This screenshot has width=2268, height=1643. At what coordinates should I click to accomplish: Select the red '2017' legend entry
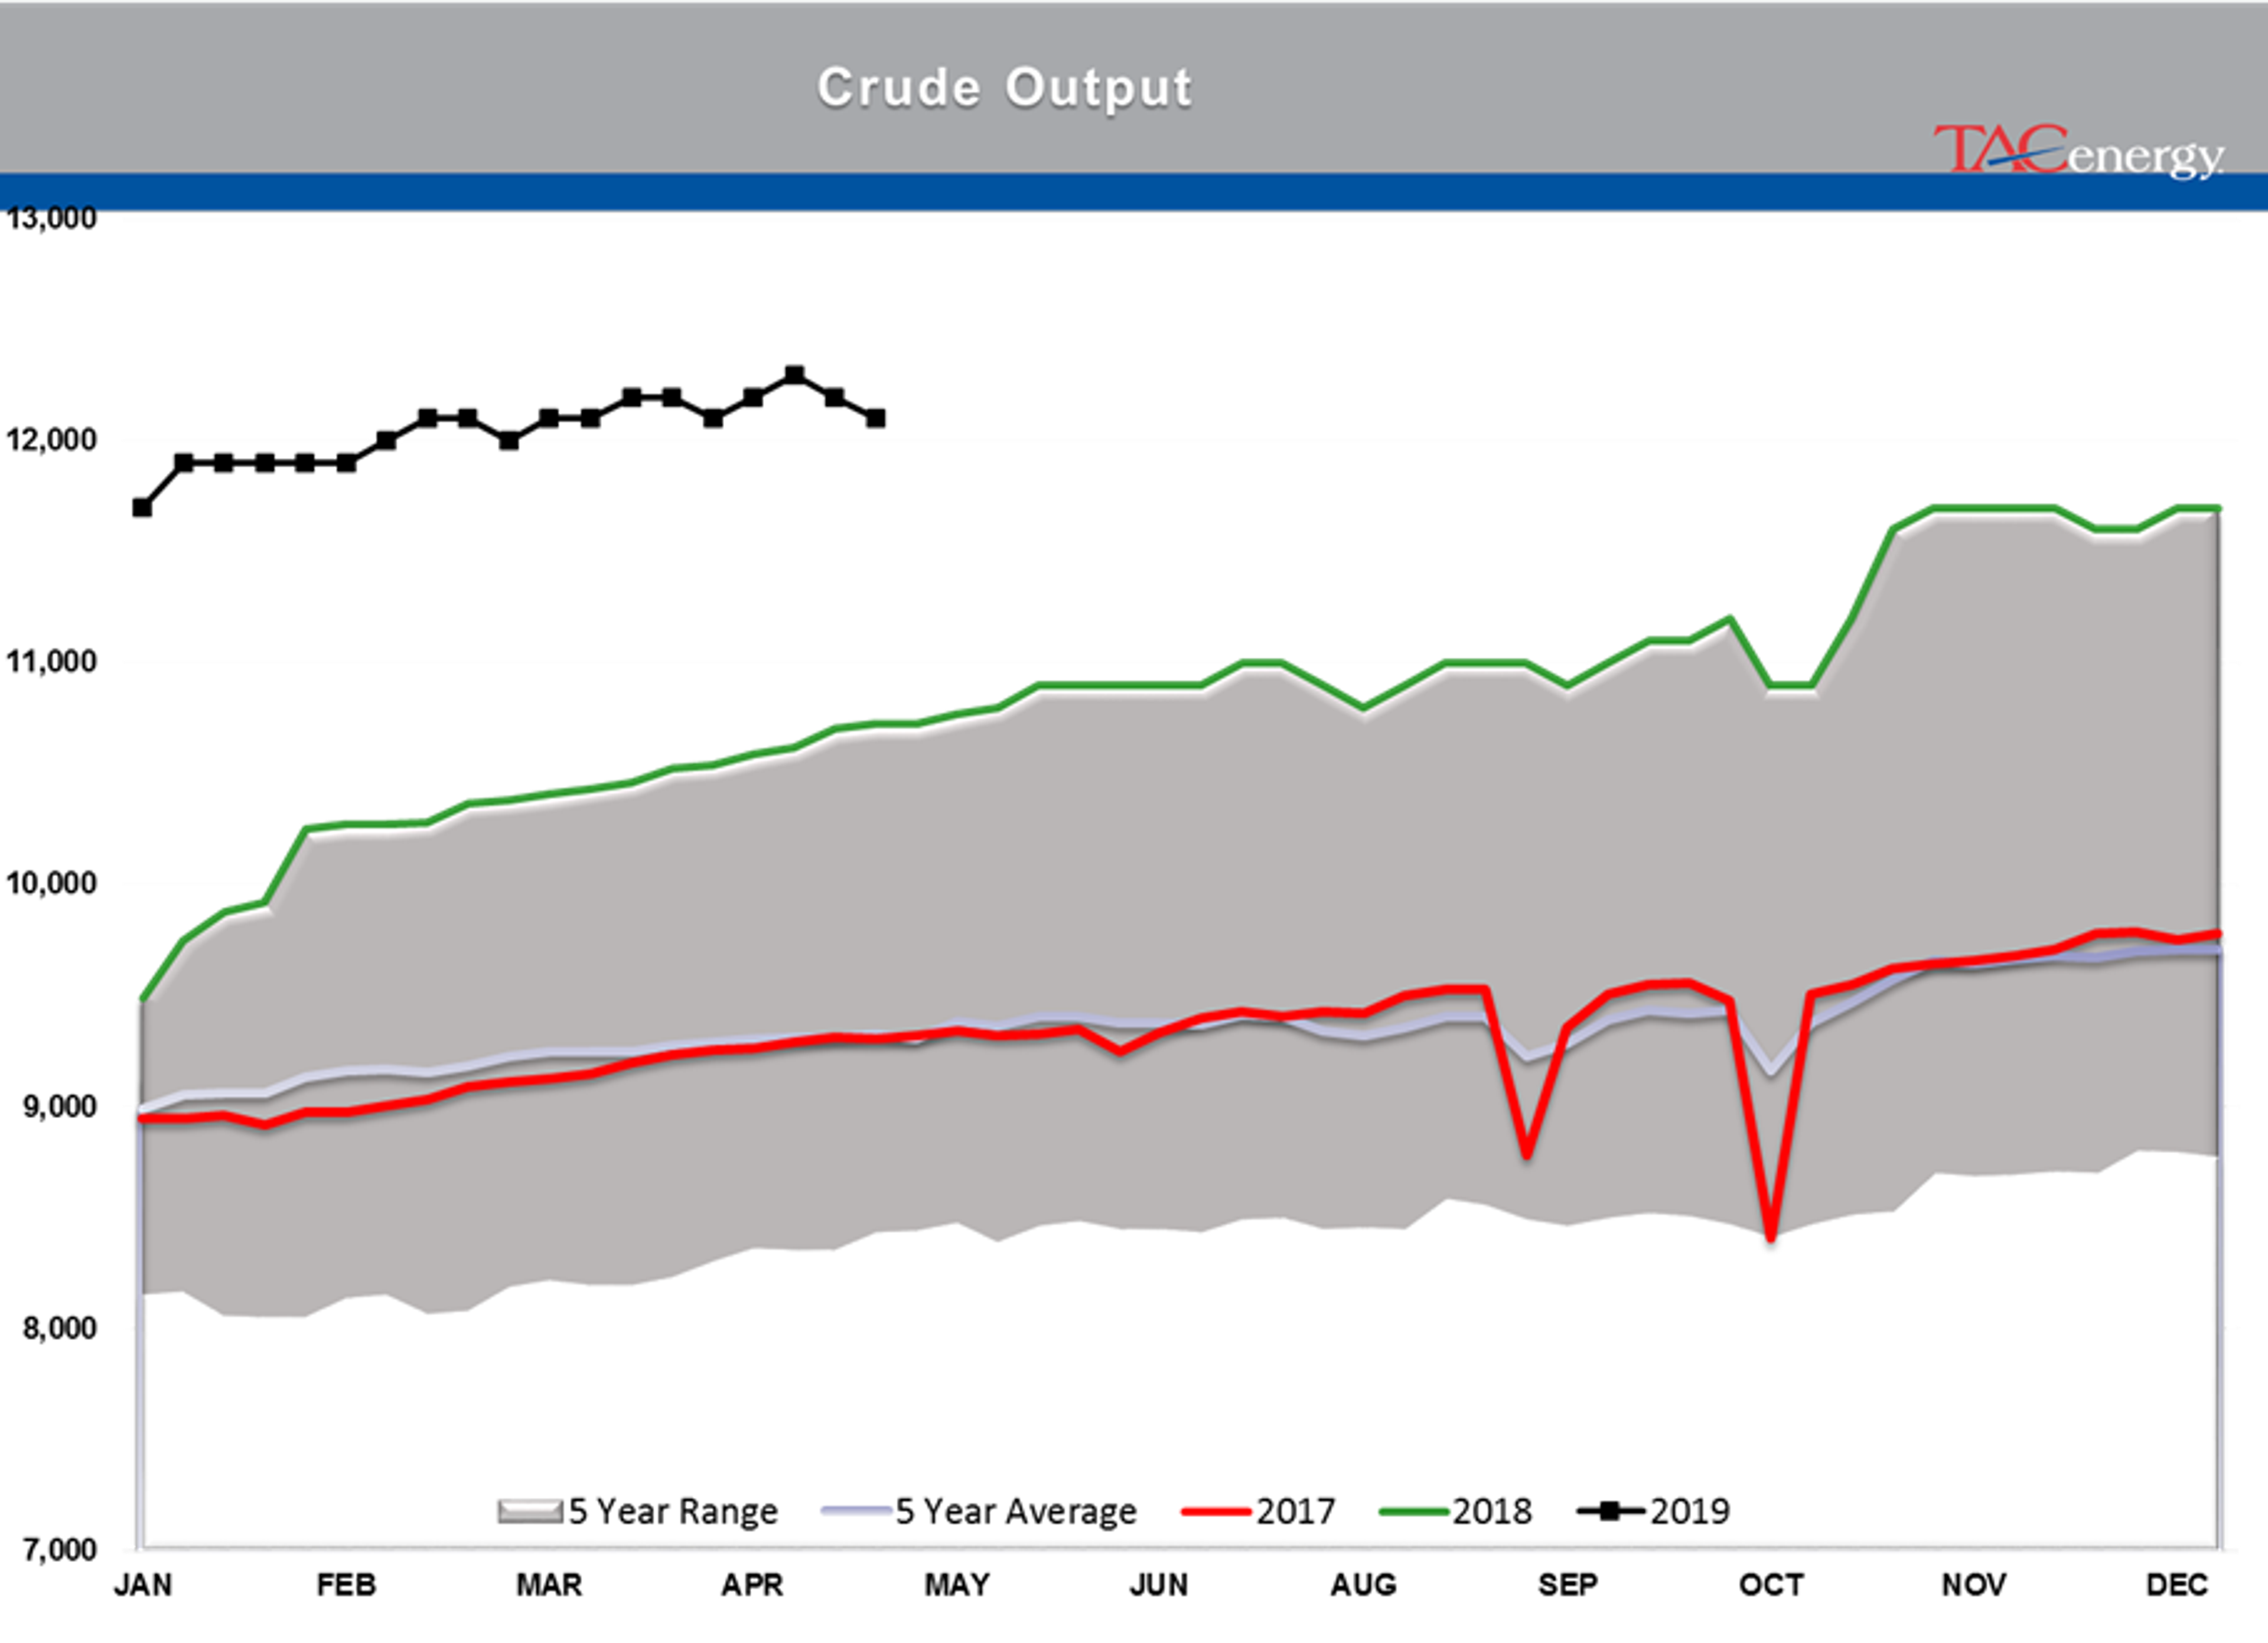coord(1258,1511)
